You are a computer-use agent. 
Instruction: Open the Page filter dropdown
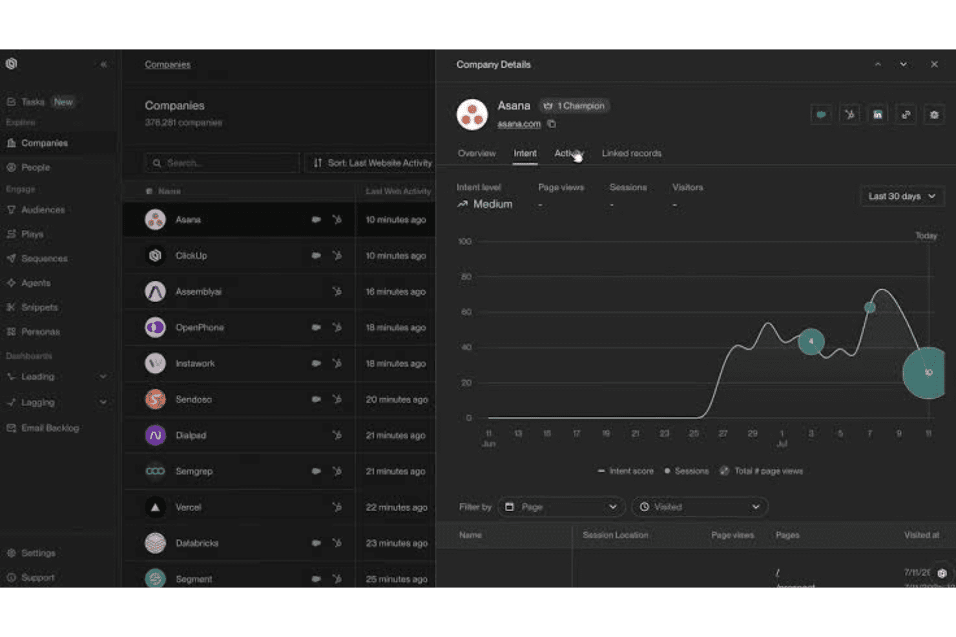pyautogui.click(x=561, y=507)
